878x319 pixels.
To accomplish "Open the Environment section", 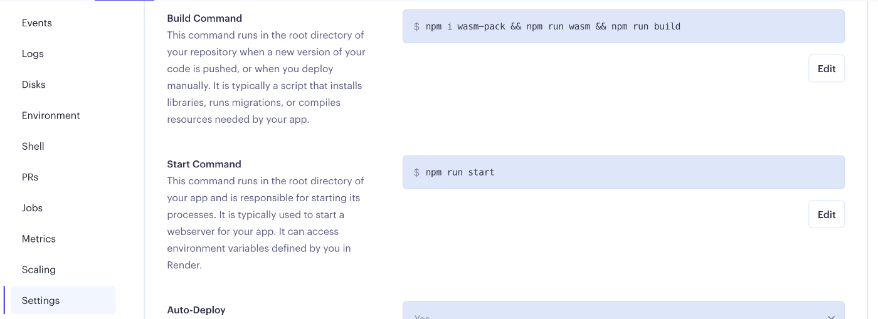I will coord(51,115).
